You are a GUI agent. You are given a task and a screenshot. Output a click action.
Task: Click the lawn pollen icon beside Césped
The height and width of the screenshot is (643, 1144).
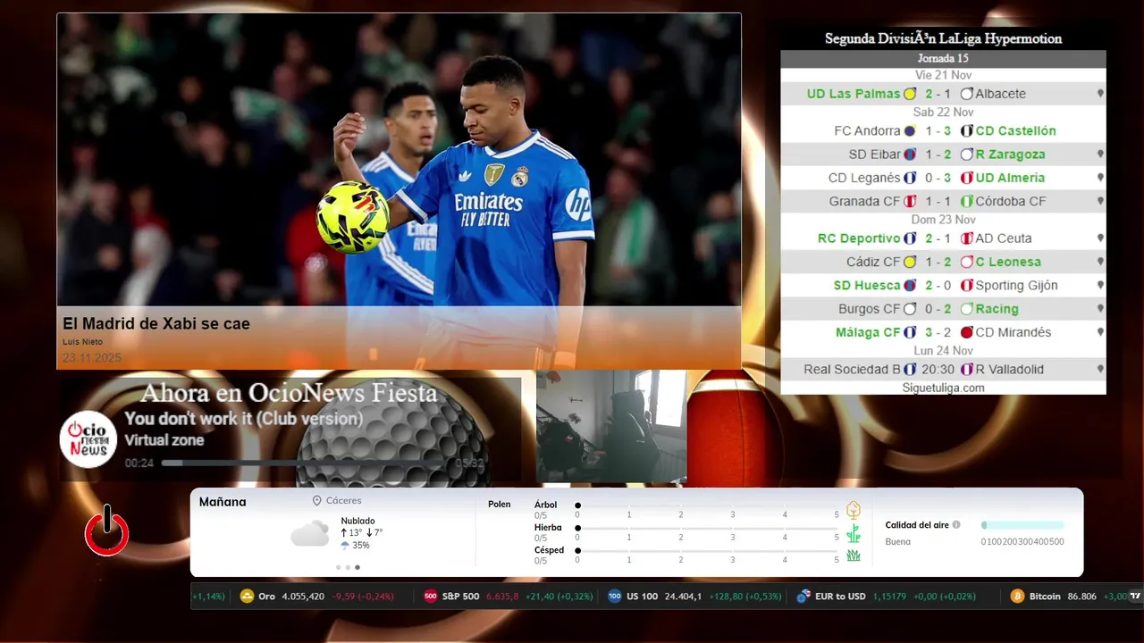(x=854, y=555)
